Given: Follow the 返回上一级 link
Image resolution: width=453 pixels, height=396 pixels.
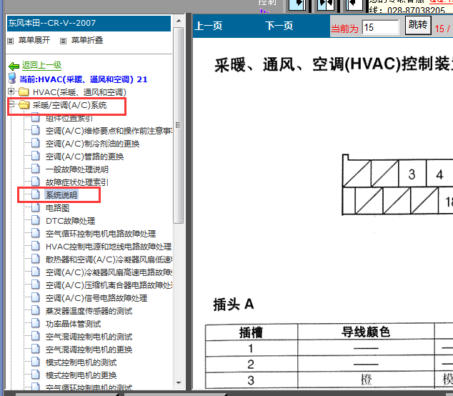Looking at the screenshot, I should coord(42,65).
